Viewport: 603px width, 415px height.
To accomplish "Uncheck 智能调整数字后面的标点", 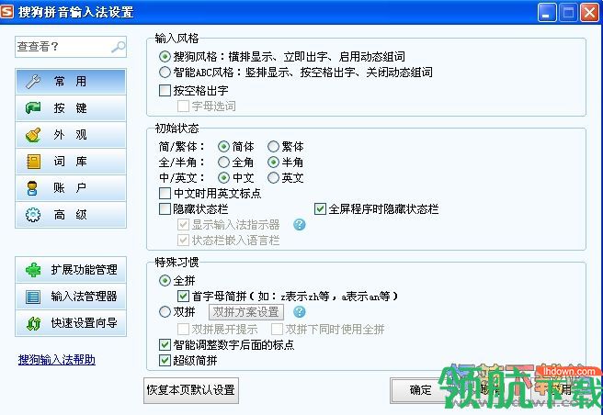I will coord(165,344).
